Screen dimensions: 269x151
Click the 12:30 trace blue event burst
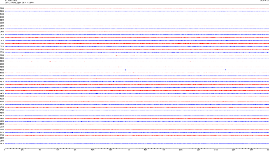pos(113,82)
